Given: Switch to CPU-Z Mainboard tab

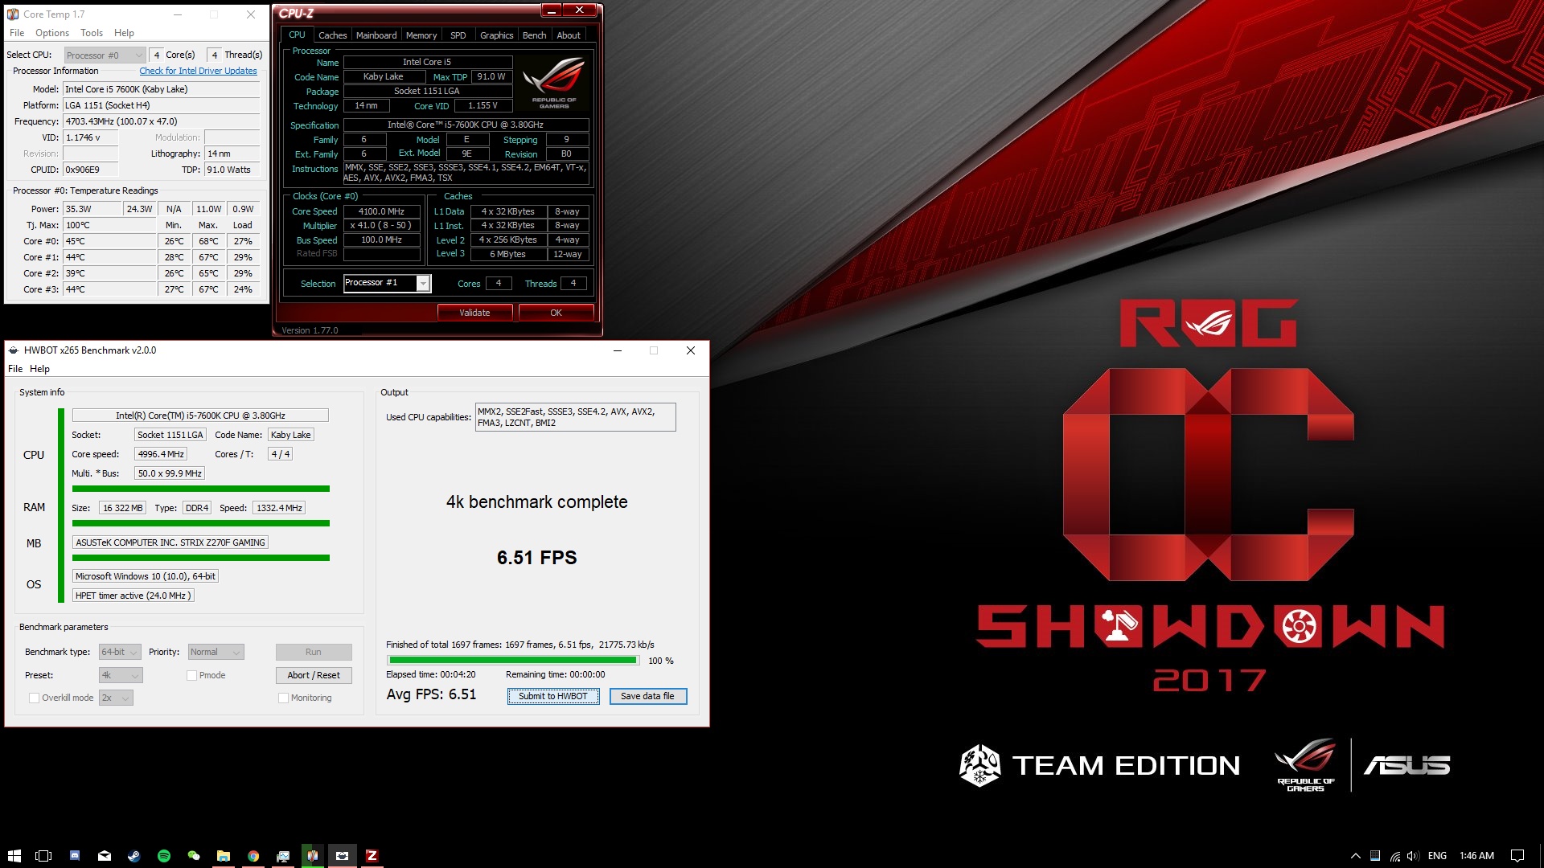Looking at the screenshot, I should point(376,35).
